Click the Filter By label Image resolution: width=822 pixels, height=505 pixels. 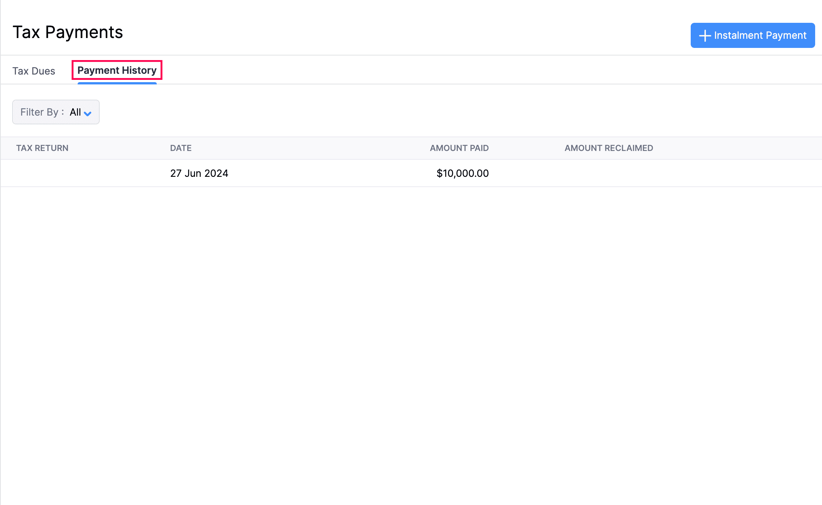40,112
